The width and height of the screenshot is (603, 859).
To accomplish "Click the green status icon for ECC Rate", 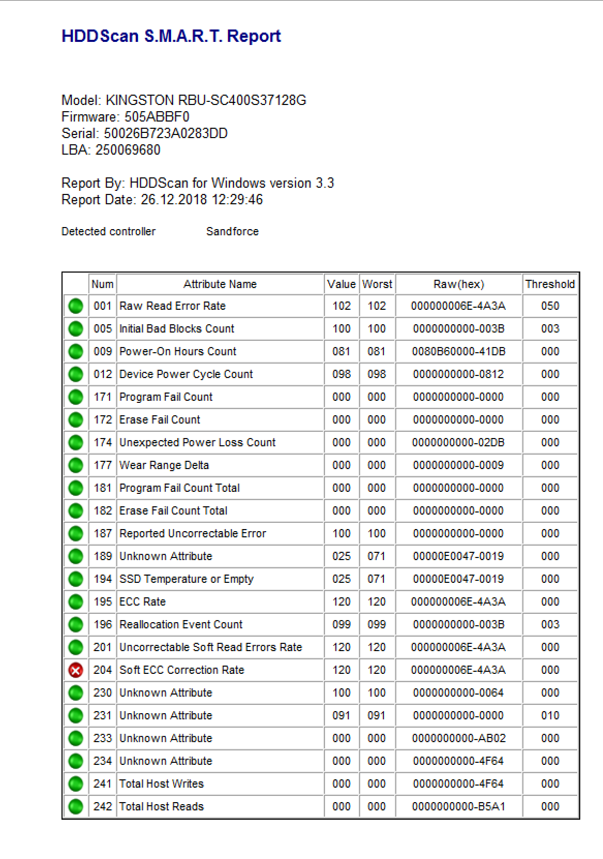I will click(x=76, y=602).
